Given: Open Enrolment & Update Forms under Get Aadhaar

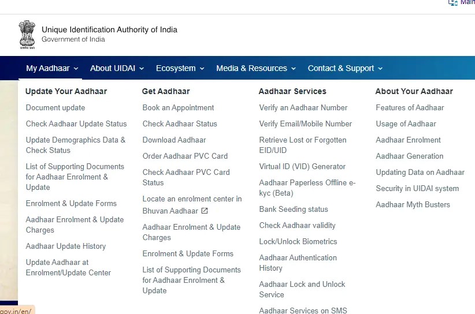Looking at the screenshot, I should tap(188, 253).
